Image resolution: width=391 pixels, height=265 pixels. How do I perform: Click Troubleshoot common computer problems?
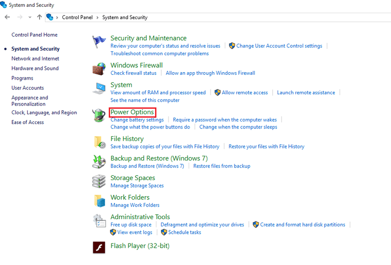coord(160,53)
